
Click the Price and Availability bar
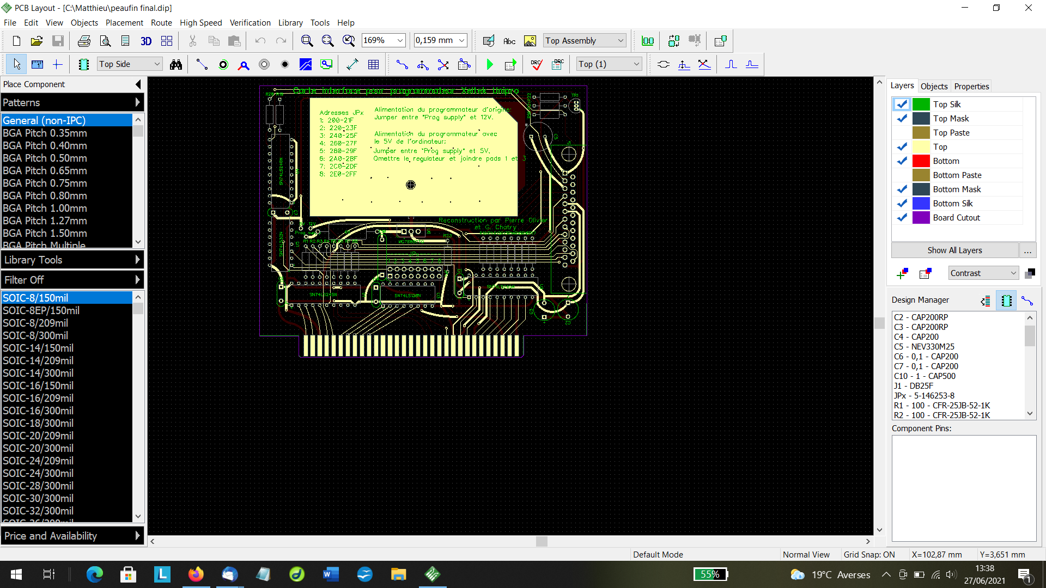point(72,536)
